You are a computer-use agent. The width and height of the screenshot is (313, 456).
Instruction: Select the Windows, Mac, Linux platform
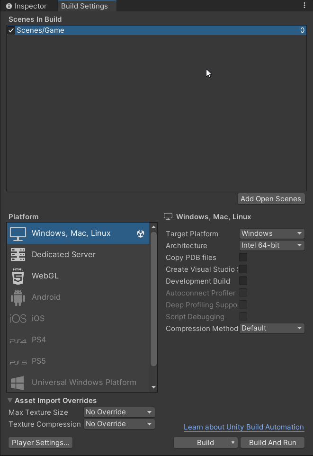(x=78, y=233)
